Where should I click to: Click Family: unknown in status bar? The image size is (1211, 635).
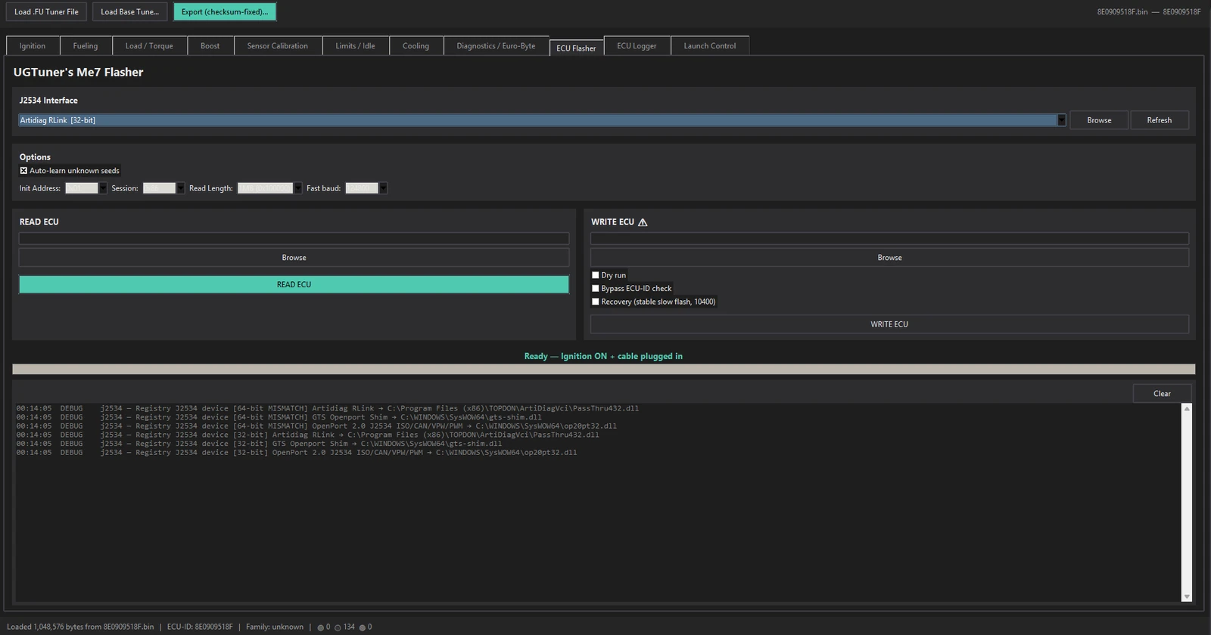(x=275, y=627)
